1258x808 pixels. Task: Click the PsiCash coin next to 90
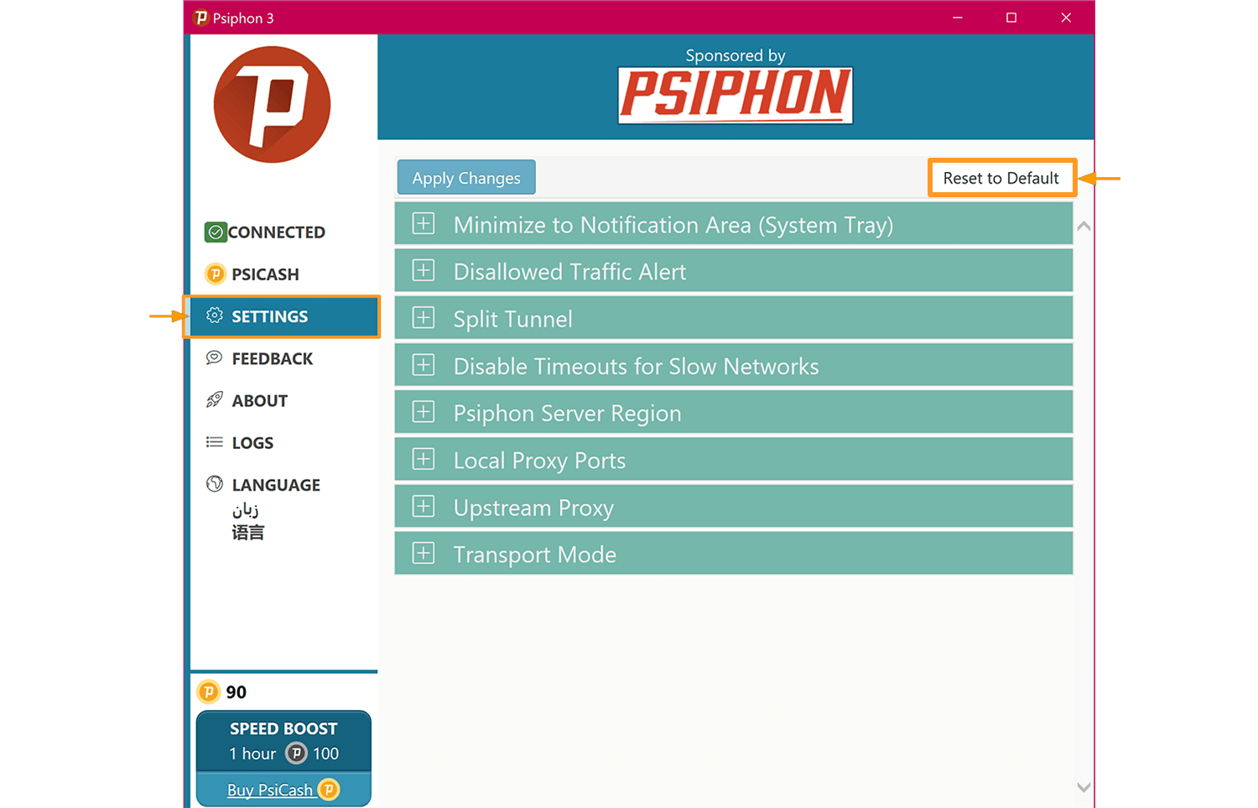click(x=209, y=691)
